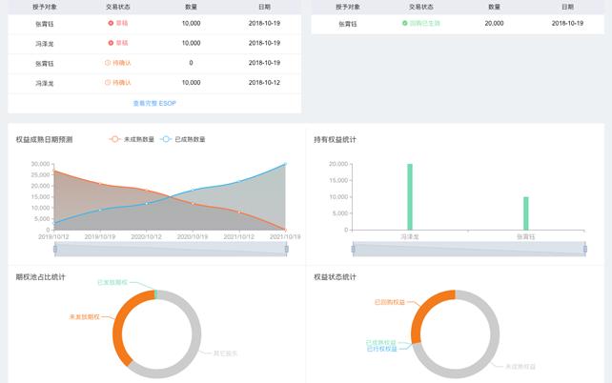This screenshot has height=383, width=612.
Task: Click the 权益成熟日期预测 chart title
Action: point(44,140)
